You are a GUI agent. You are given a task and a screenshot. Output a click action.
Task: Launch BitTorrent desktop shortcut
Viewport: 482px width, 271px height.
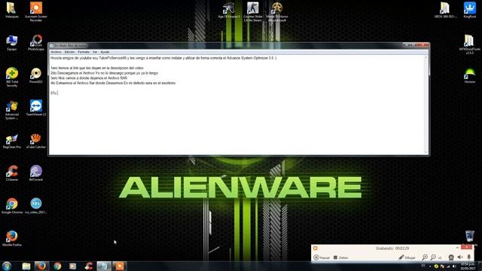(36, 173)
